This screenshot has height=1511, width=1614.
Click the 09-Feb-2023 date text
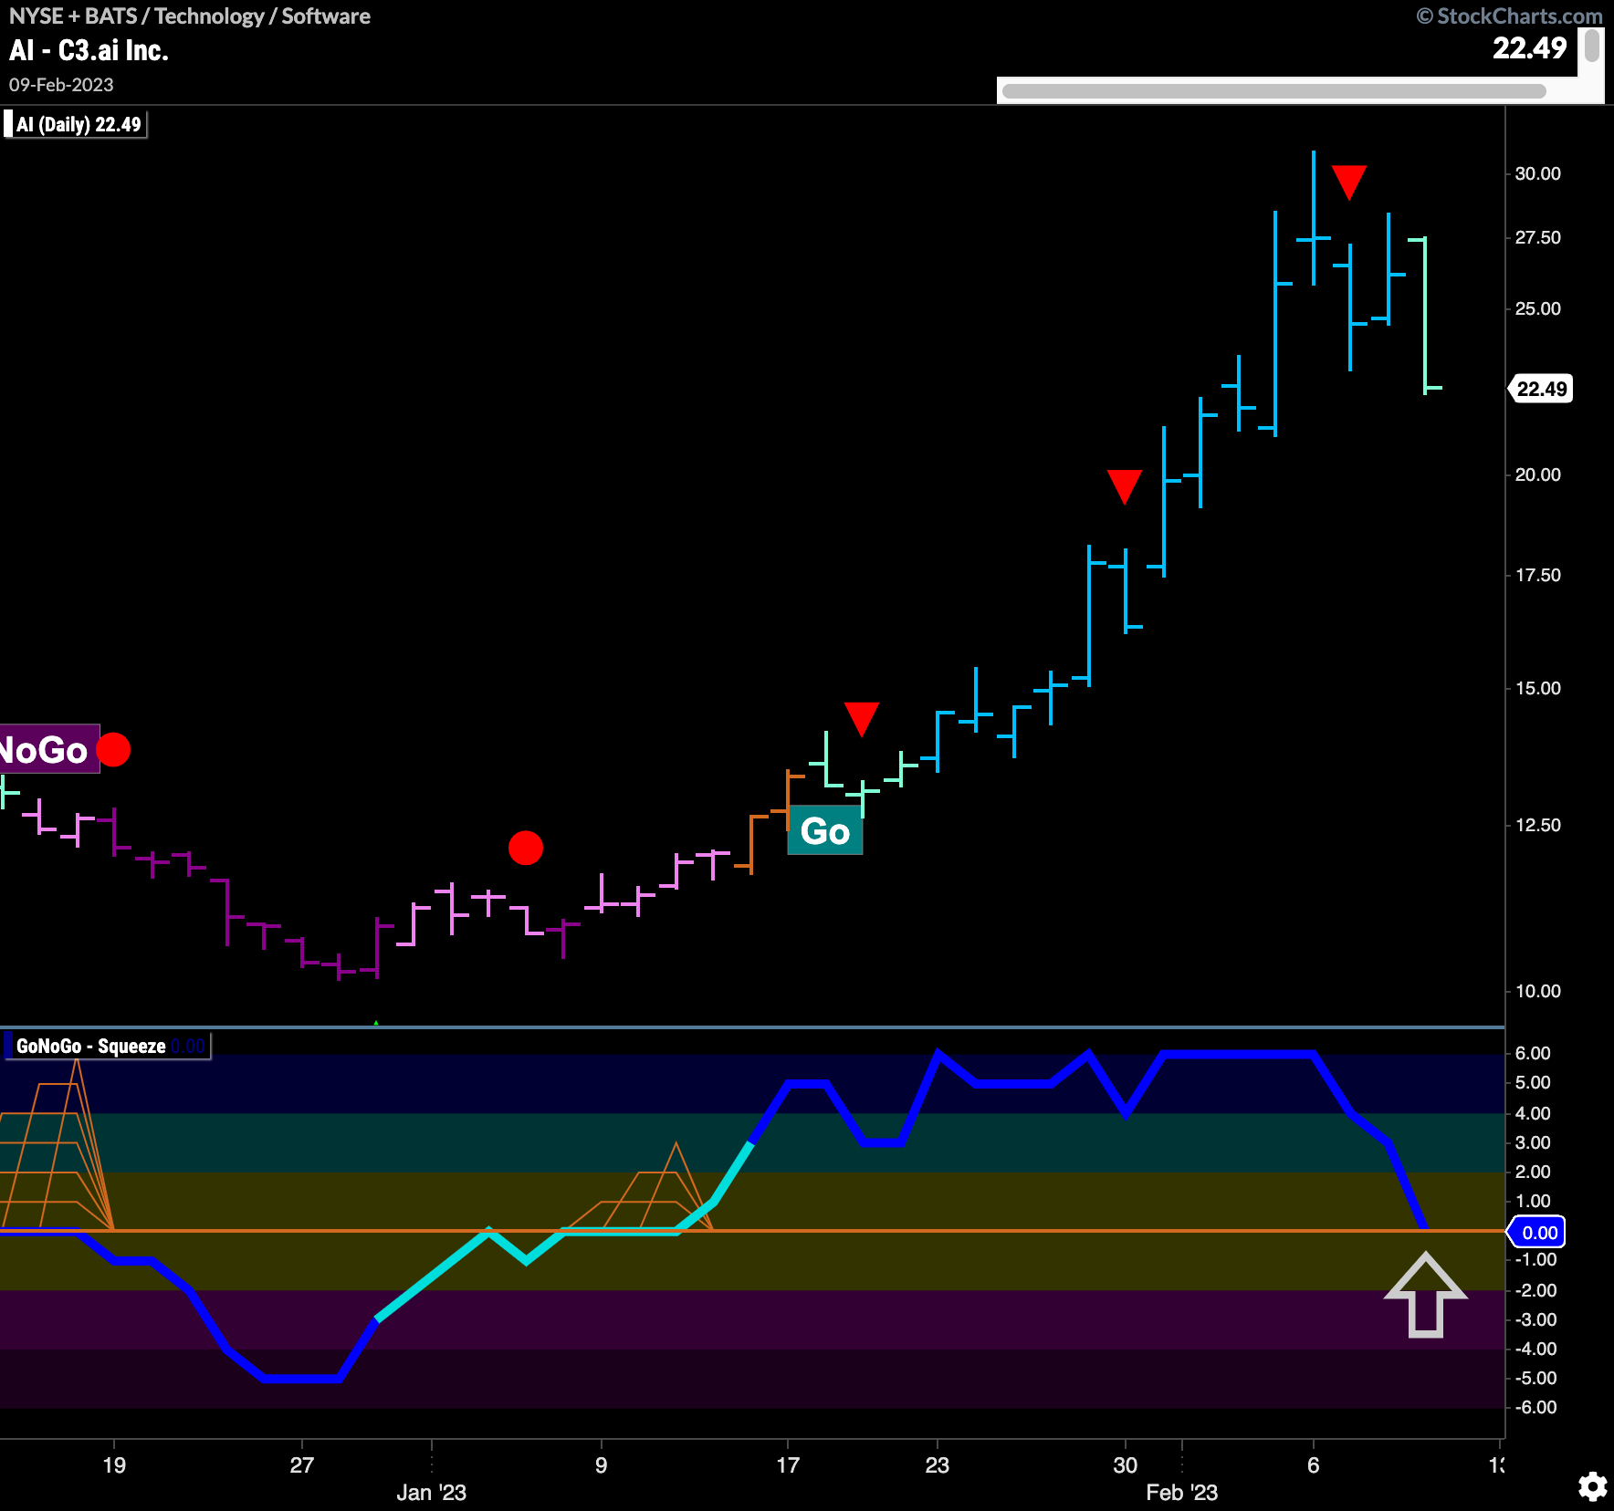pyautogui.click(x=61, y=85)
